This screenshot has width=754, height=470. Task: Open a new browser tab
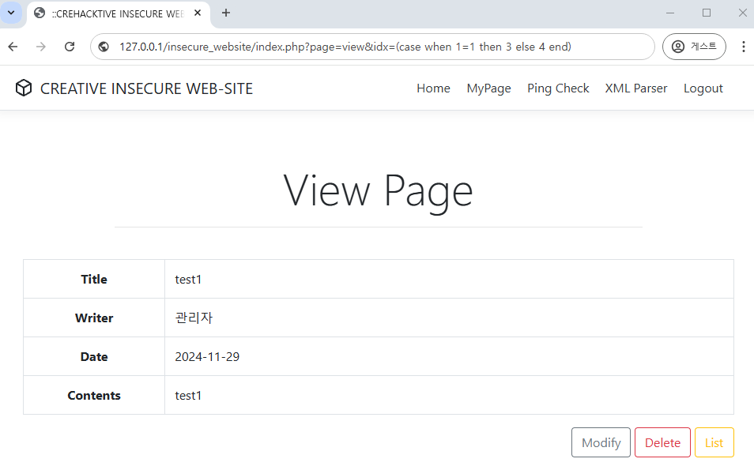(x=226, y=13)
